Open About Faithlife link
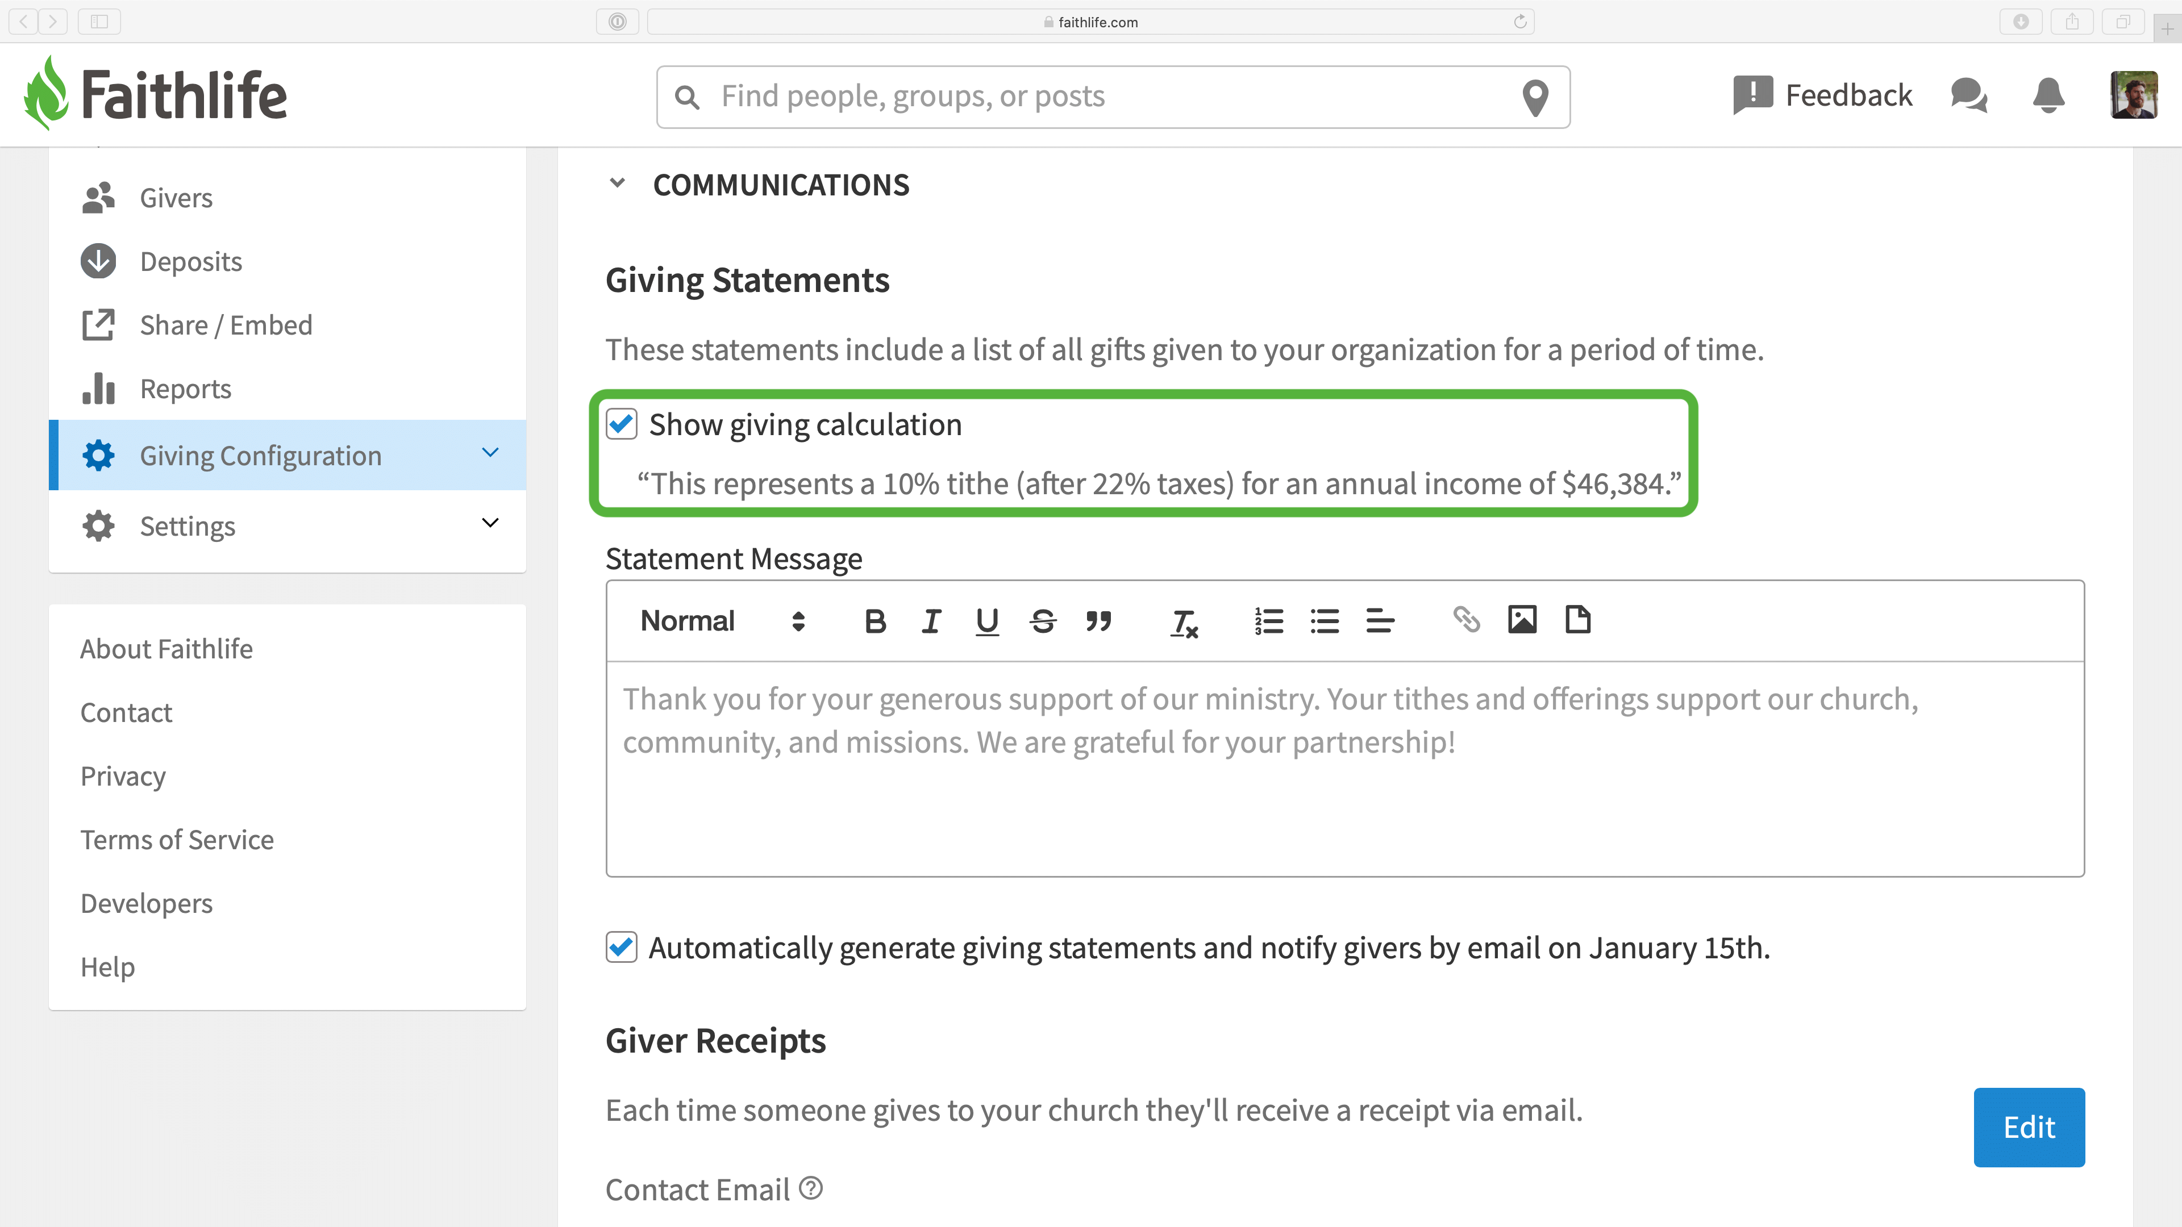Viewport: 2182px width, 1227px height. (166, 649)
